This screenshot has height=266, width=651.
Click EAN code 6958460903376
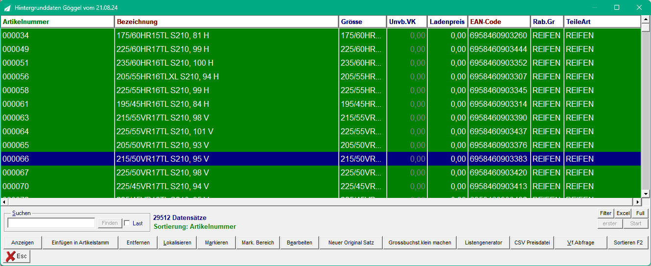499,145
